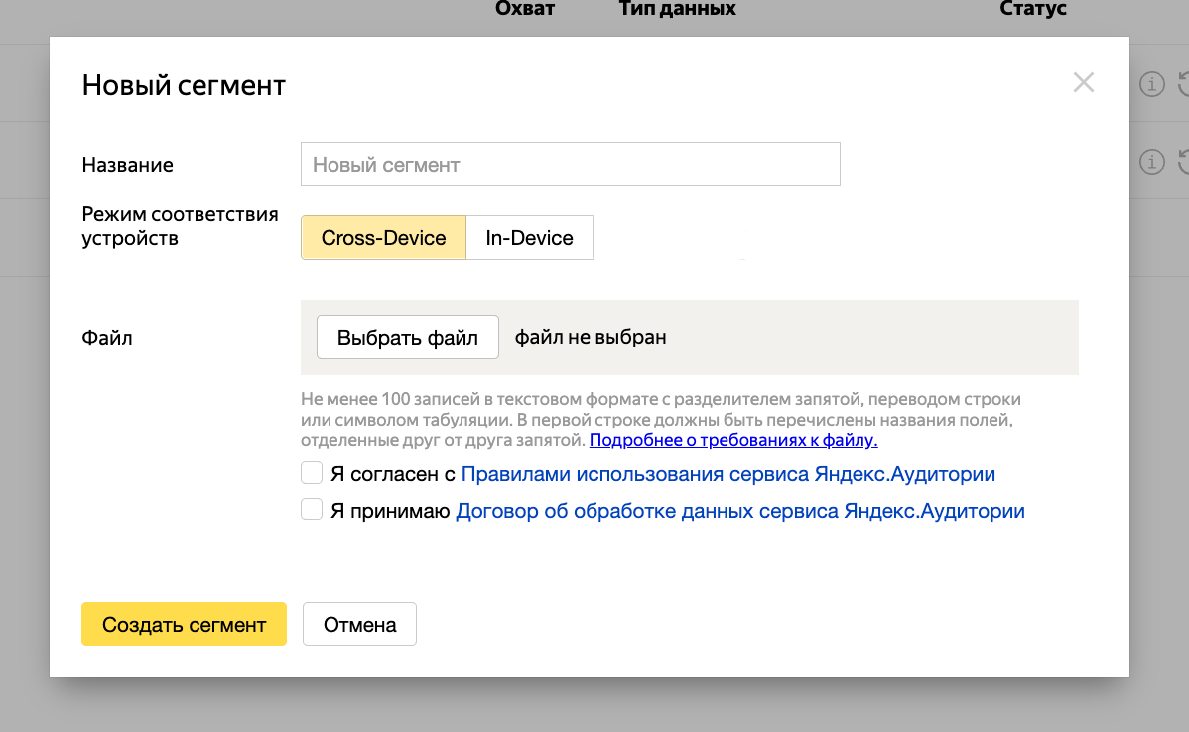Image resolution: width=1189 pixels, height=732 pixels.
Task: Open Подробнее о требованиях к файлу link
Action: (733, 440)
